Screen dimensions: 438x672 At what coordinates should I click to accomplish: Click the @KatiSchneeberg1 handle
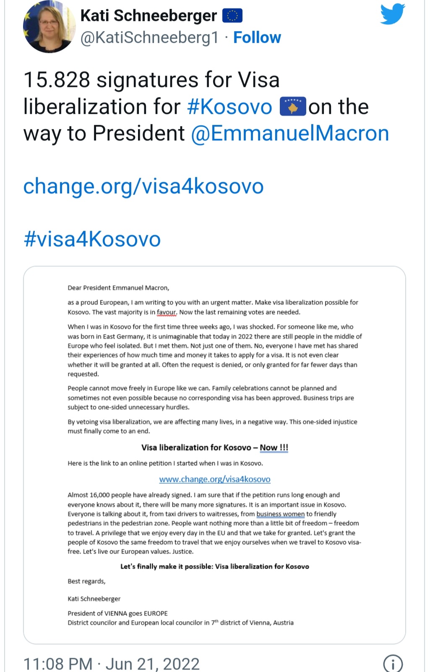tap(149, 37)
